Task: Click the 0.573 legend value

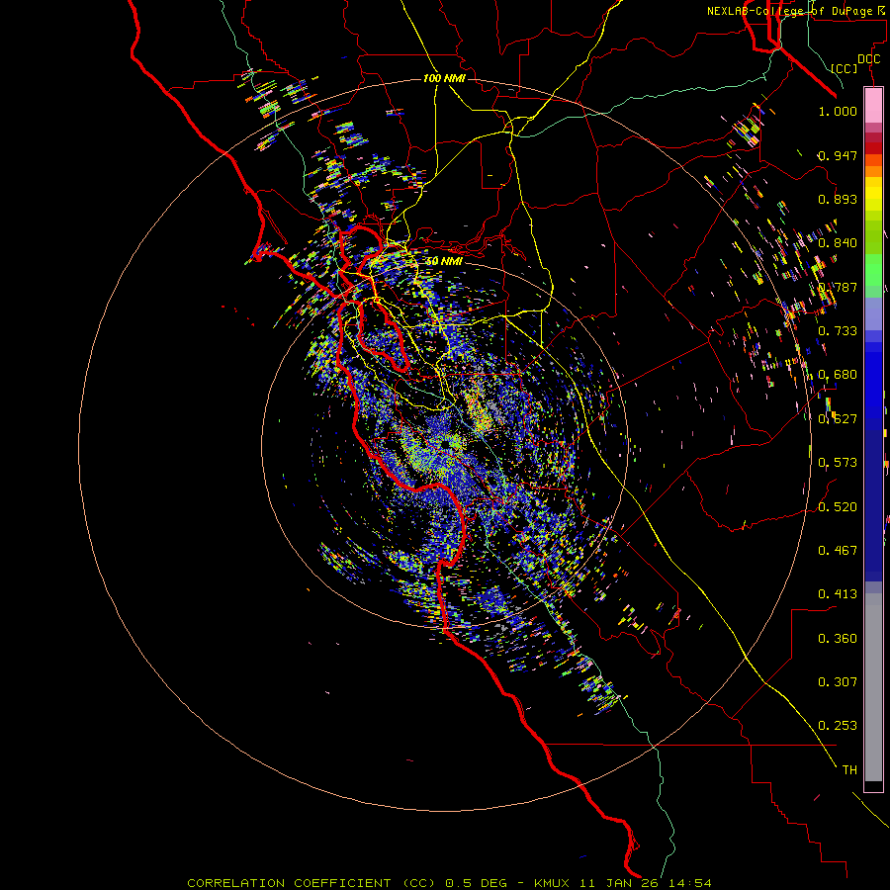Action: (x=838, y=463)
